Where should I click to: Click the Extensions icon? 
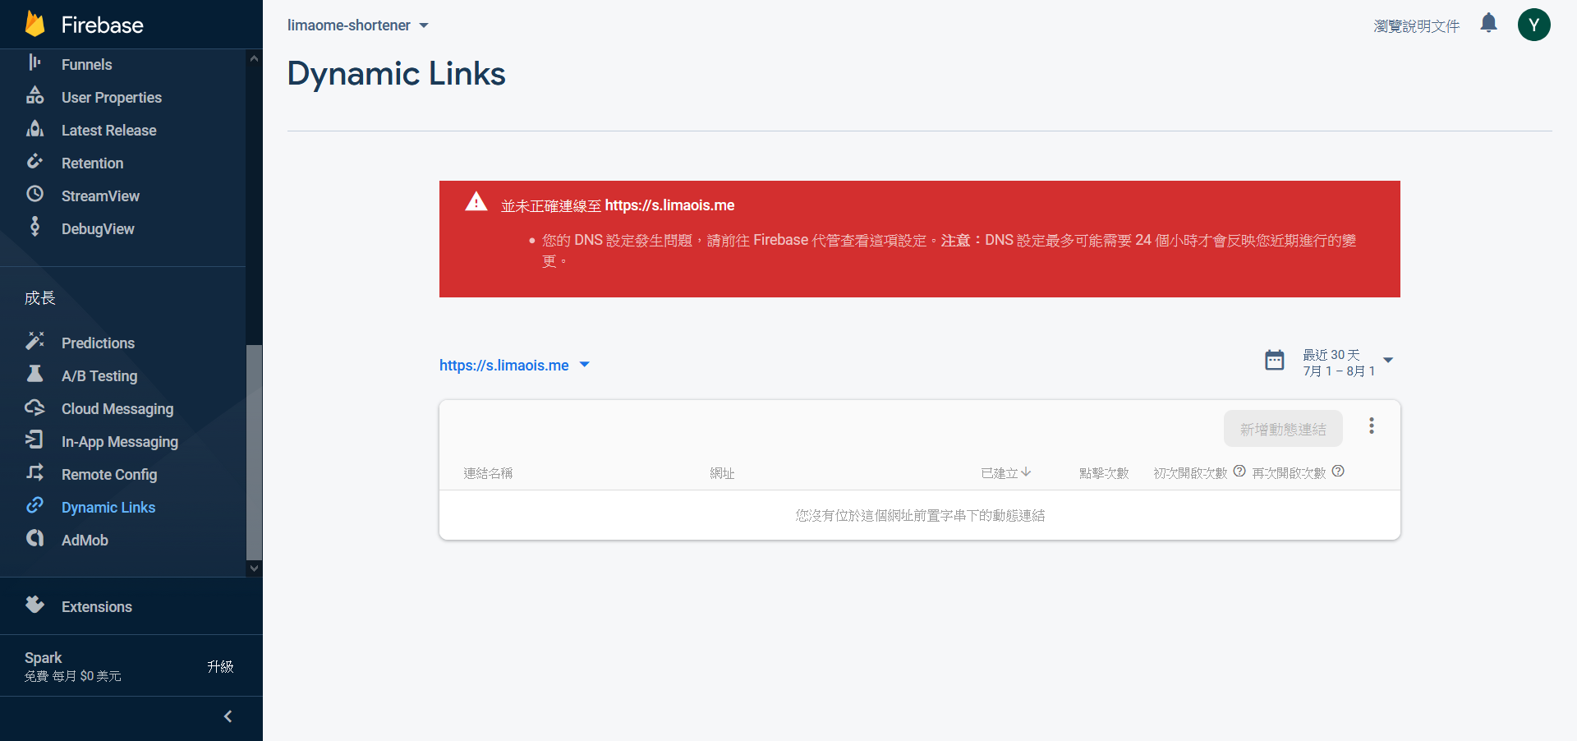click(x=34, y=605)
